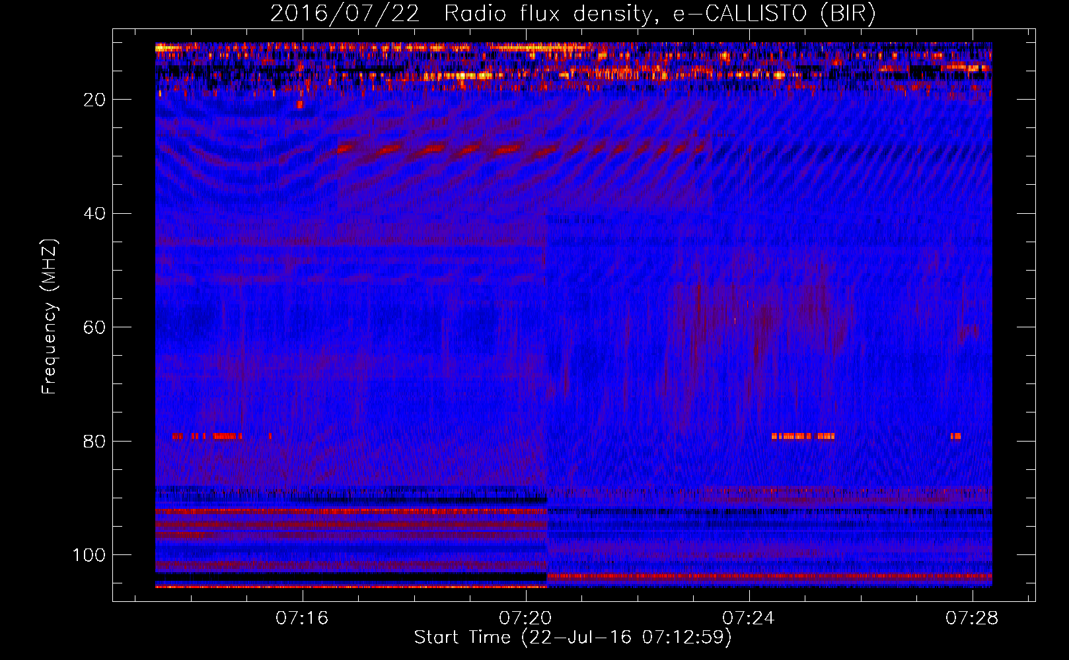1069x660 pixels.
Task: Click the 'Frequency (MHZ)' axis label
Action: pyautogui.click(x=50, y=317)
